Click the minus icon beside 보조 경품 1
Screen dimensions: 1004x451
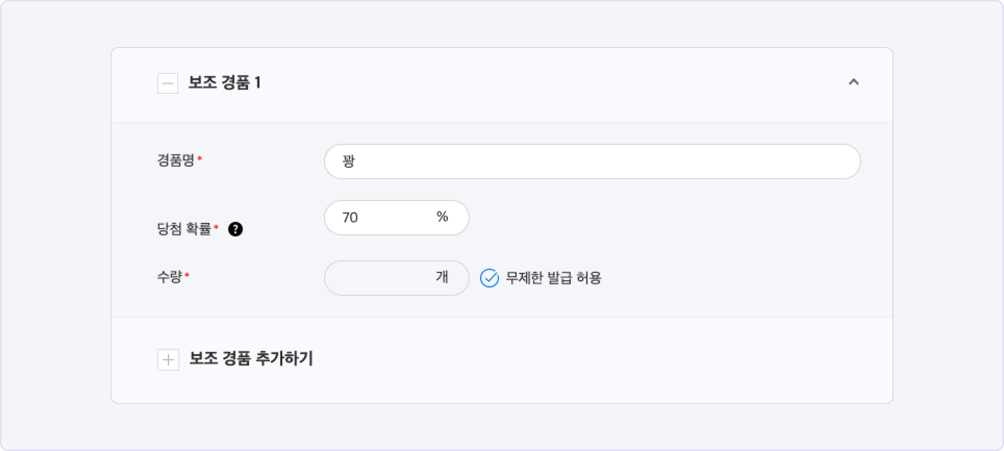click(x=168, y=83)
